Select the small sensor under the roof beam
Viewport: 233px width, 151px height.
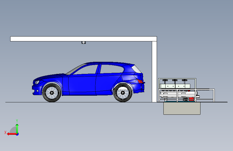pyautogui.click(x=84, y=42)
